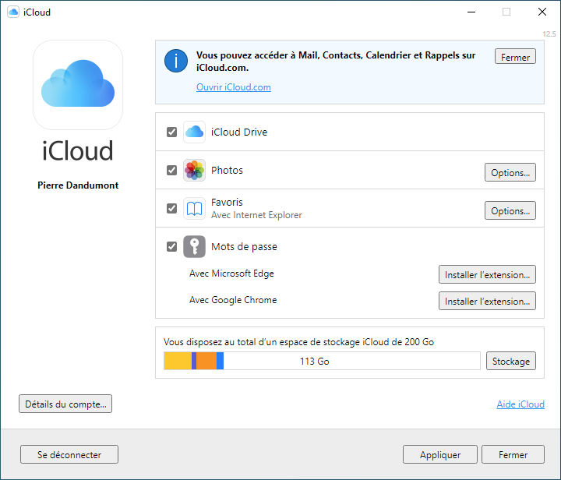Click the Mots de passe key icon
Image resolution: width=561 pixels, height=480 pixels.
tap(194, 246)
